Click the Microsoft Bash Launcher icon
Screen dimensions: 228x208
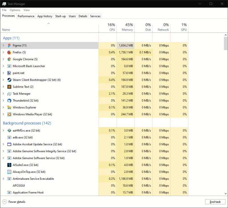pyautogui.click(x=9, y=66)
